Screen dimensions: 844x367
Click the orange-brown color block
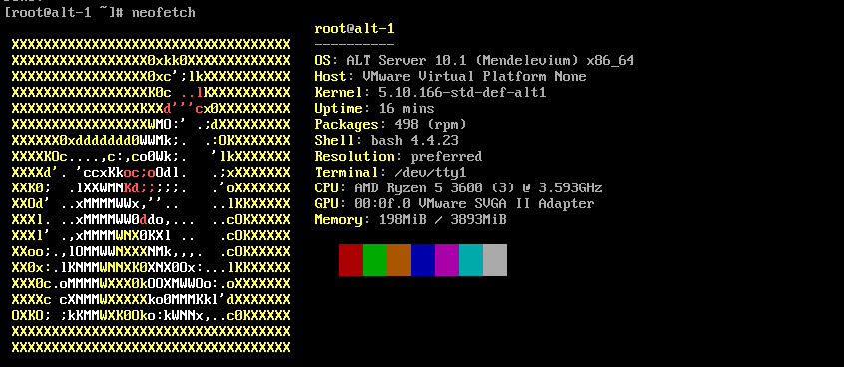(x=399, y=260)
